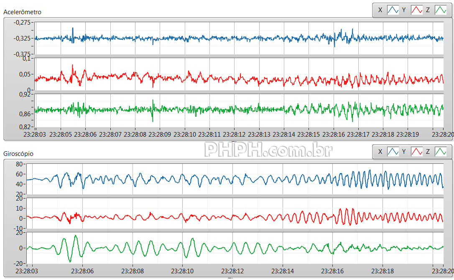
Task: Select the Giroscópio chart title label
Action: (x=18, y=154)
